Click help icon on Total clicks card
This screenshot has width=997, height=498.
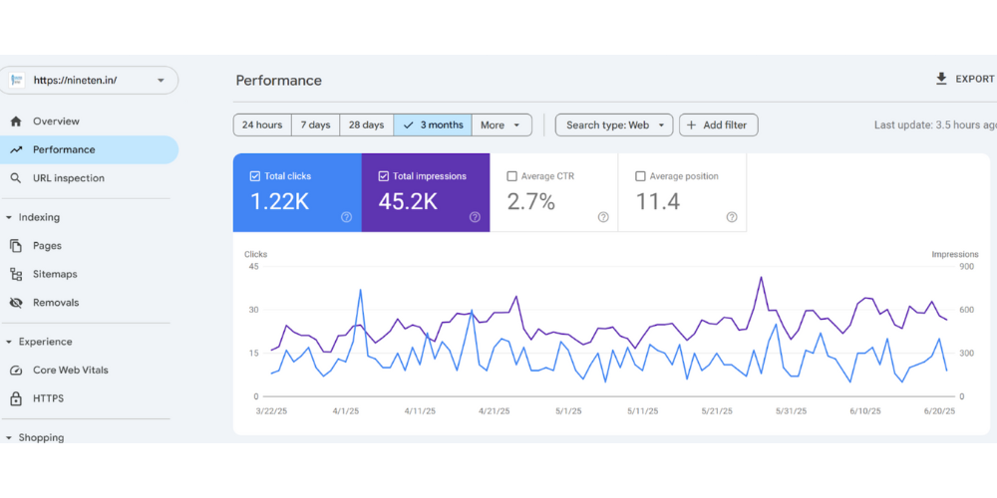346,217
